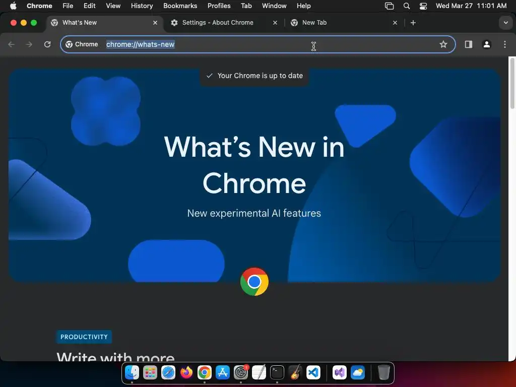Open Firefox from the Dock

tap(186, 372)
